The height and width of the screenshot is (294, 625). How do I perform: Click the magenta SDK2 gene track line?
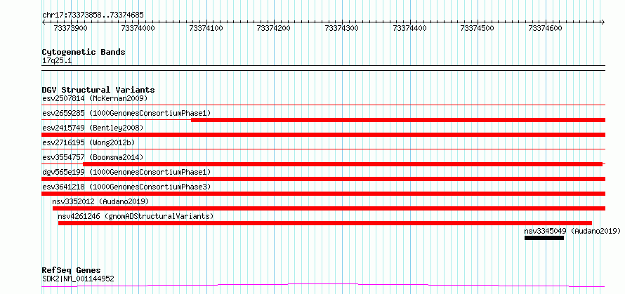tap(323, 285)
